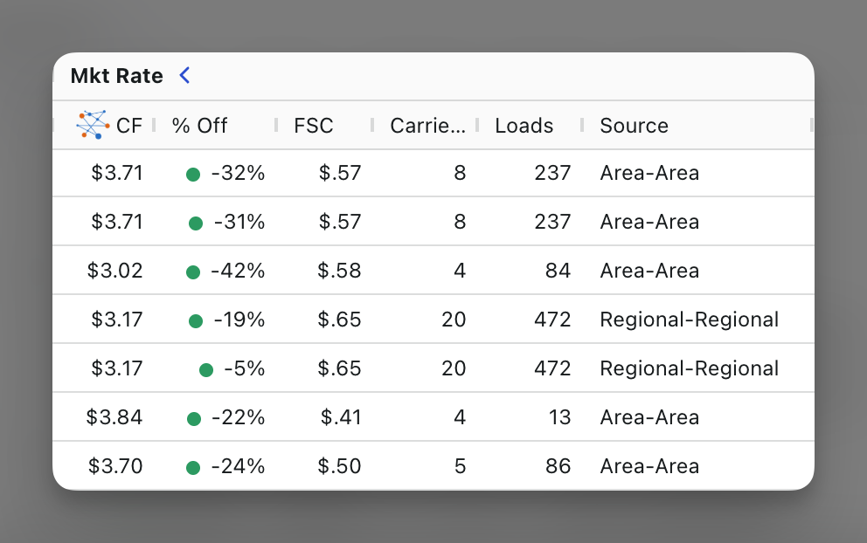
Task: Click the green dot beside -31%
Action: (196, 223)
